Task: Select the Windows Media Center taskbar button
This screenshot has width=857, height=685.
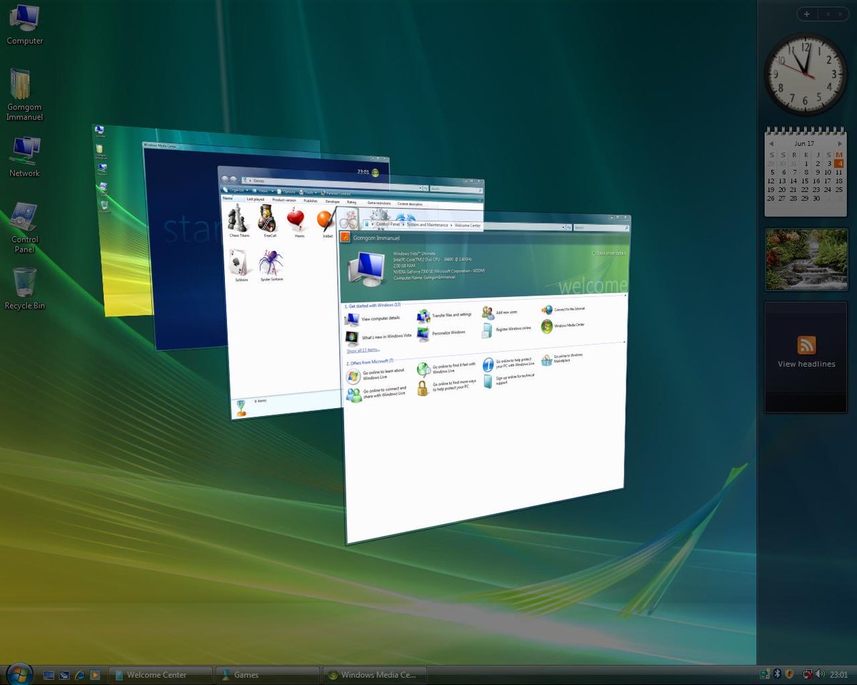Action: pyautogui.click(x=374, y=674)
